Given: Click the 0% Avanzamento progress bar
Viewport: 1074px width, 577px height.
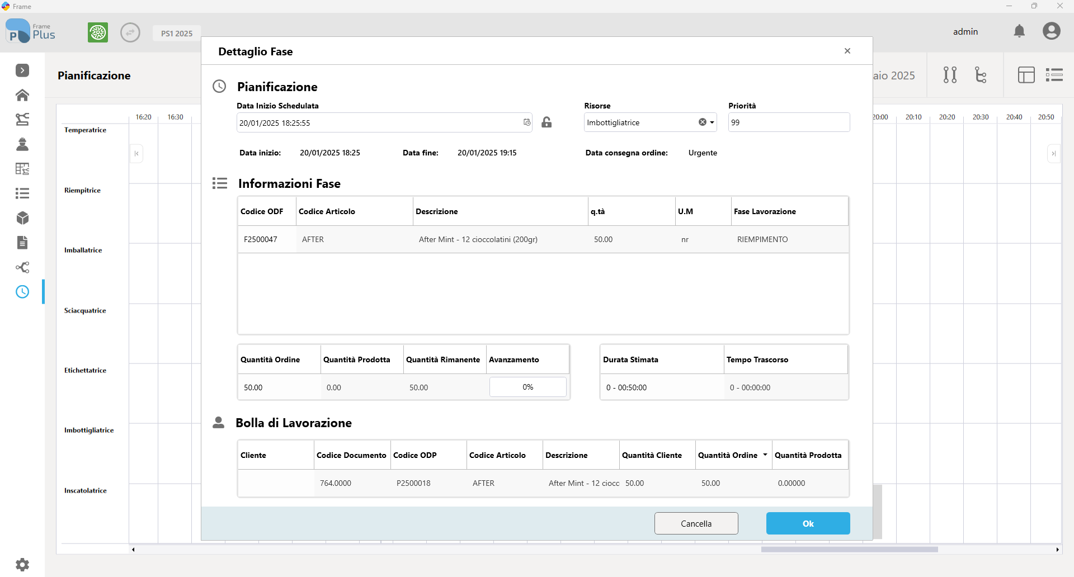Looking at the screenshot, I should pyautogui.click(x=527, y=387).
